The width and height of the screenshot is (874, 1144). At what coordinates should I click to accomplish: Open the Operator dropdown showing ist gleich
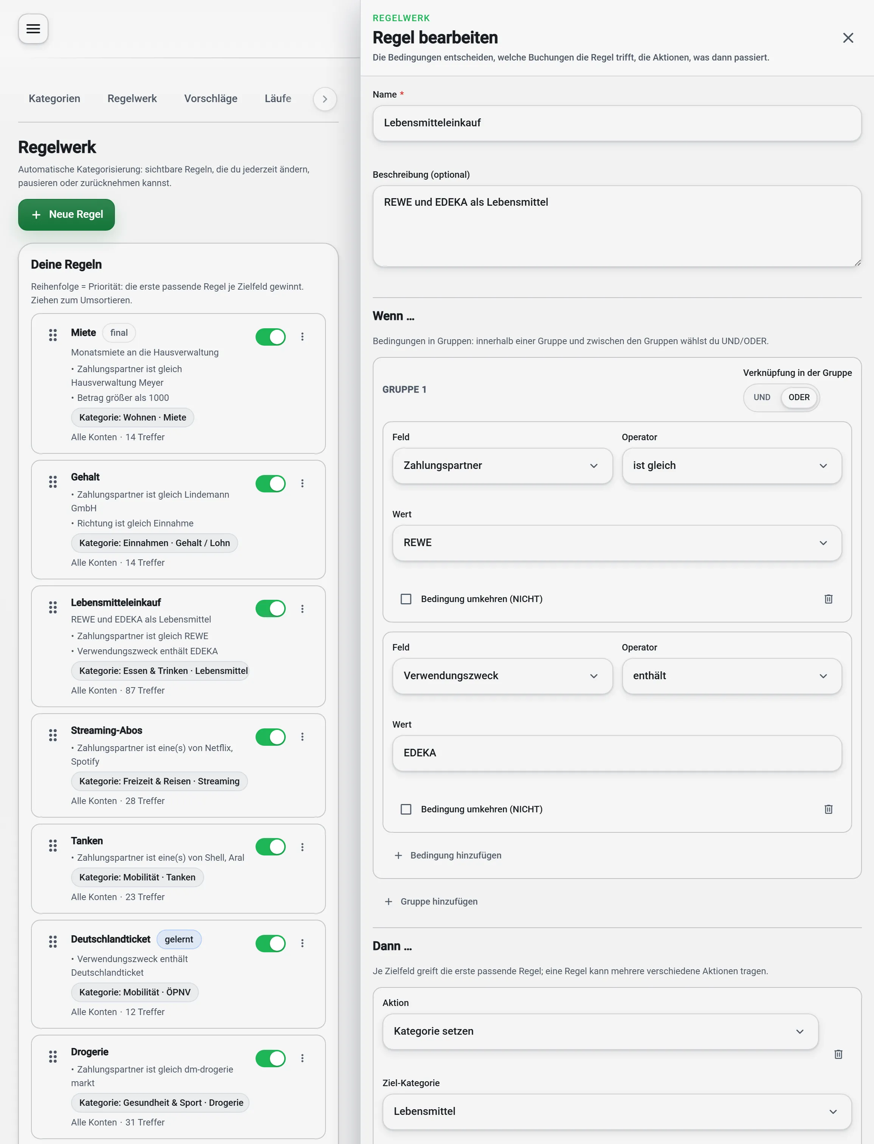(732, 466)
